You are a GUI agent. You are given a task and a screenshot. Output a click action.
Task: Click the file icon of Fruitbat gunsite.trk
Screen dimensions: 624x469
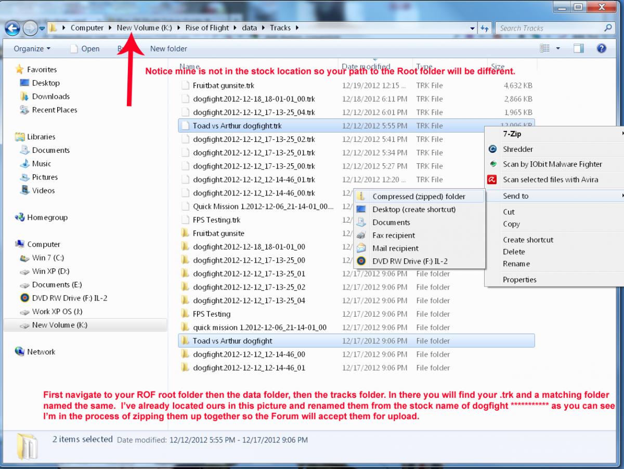185,85
